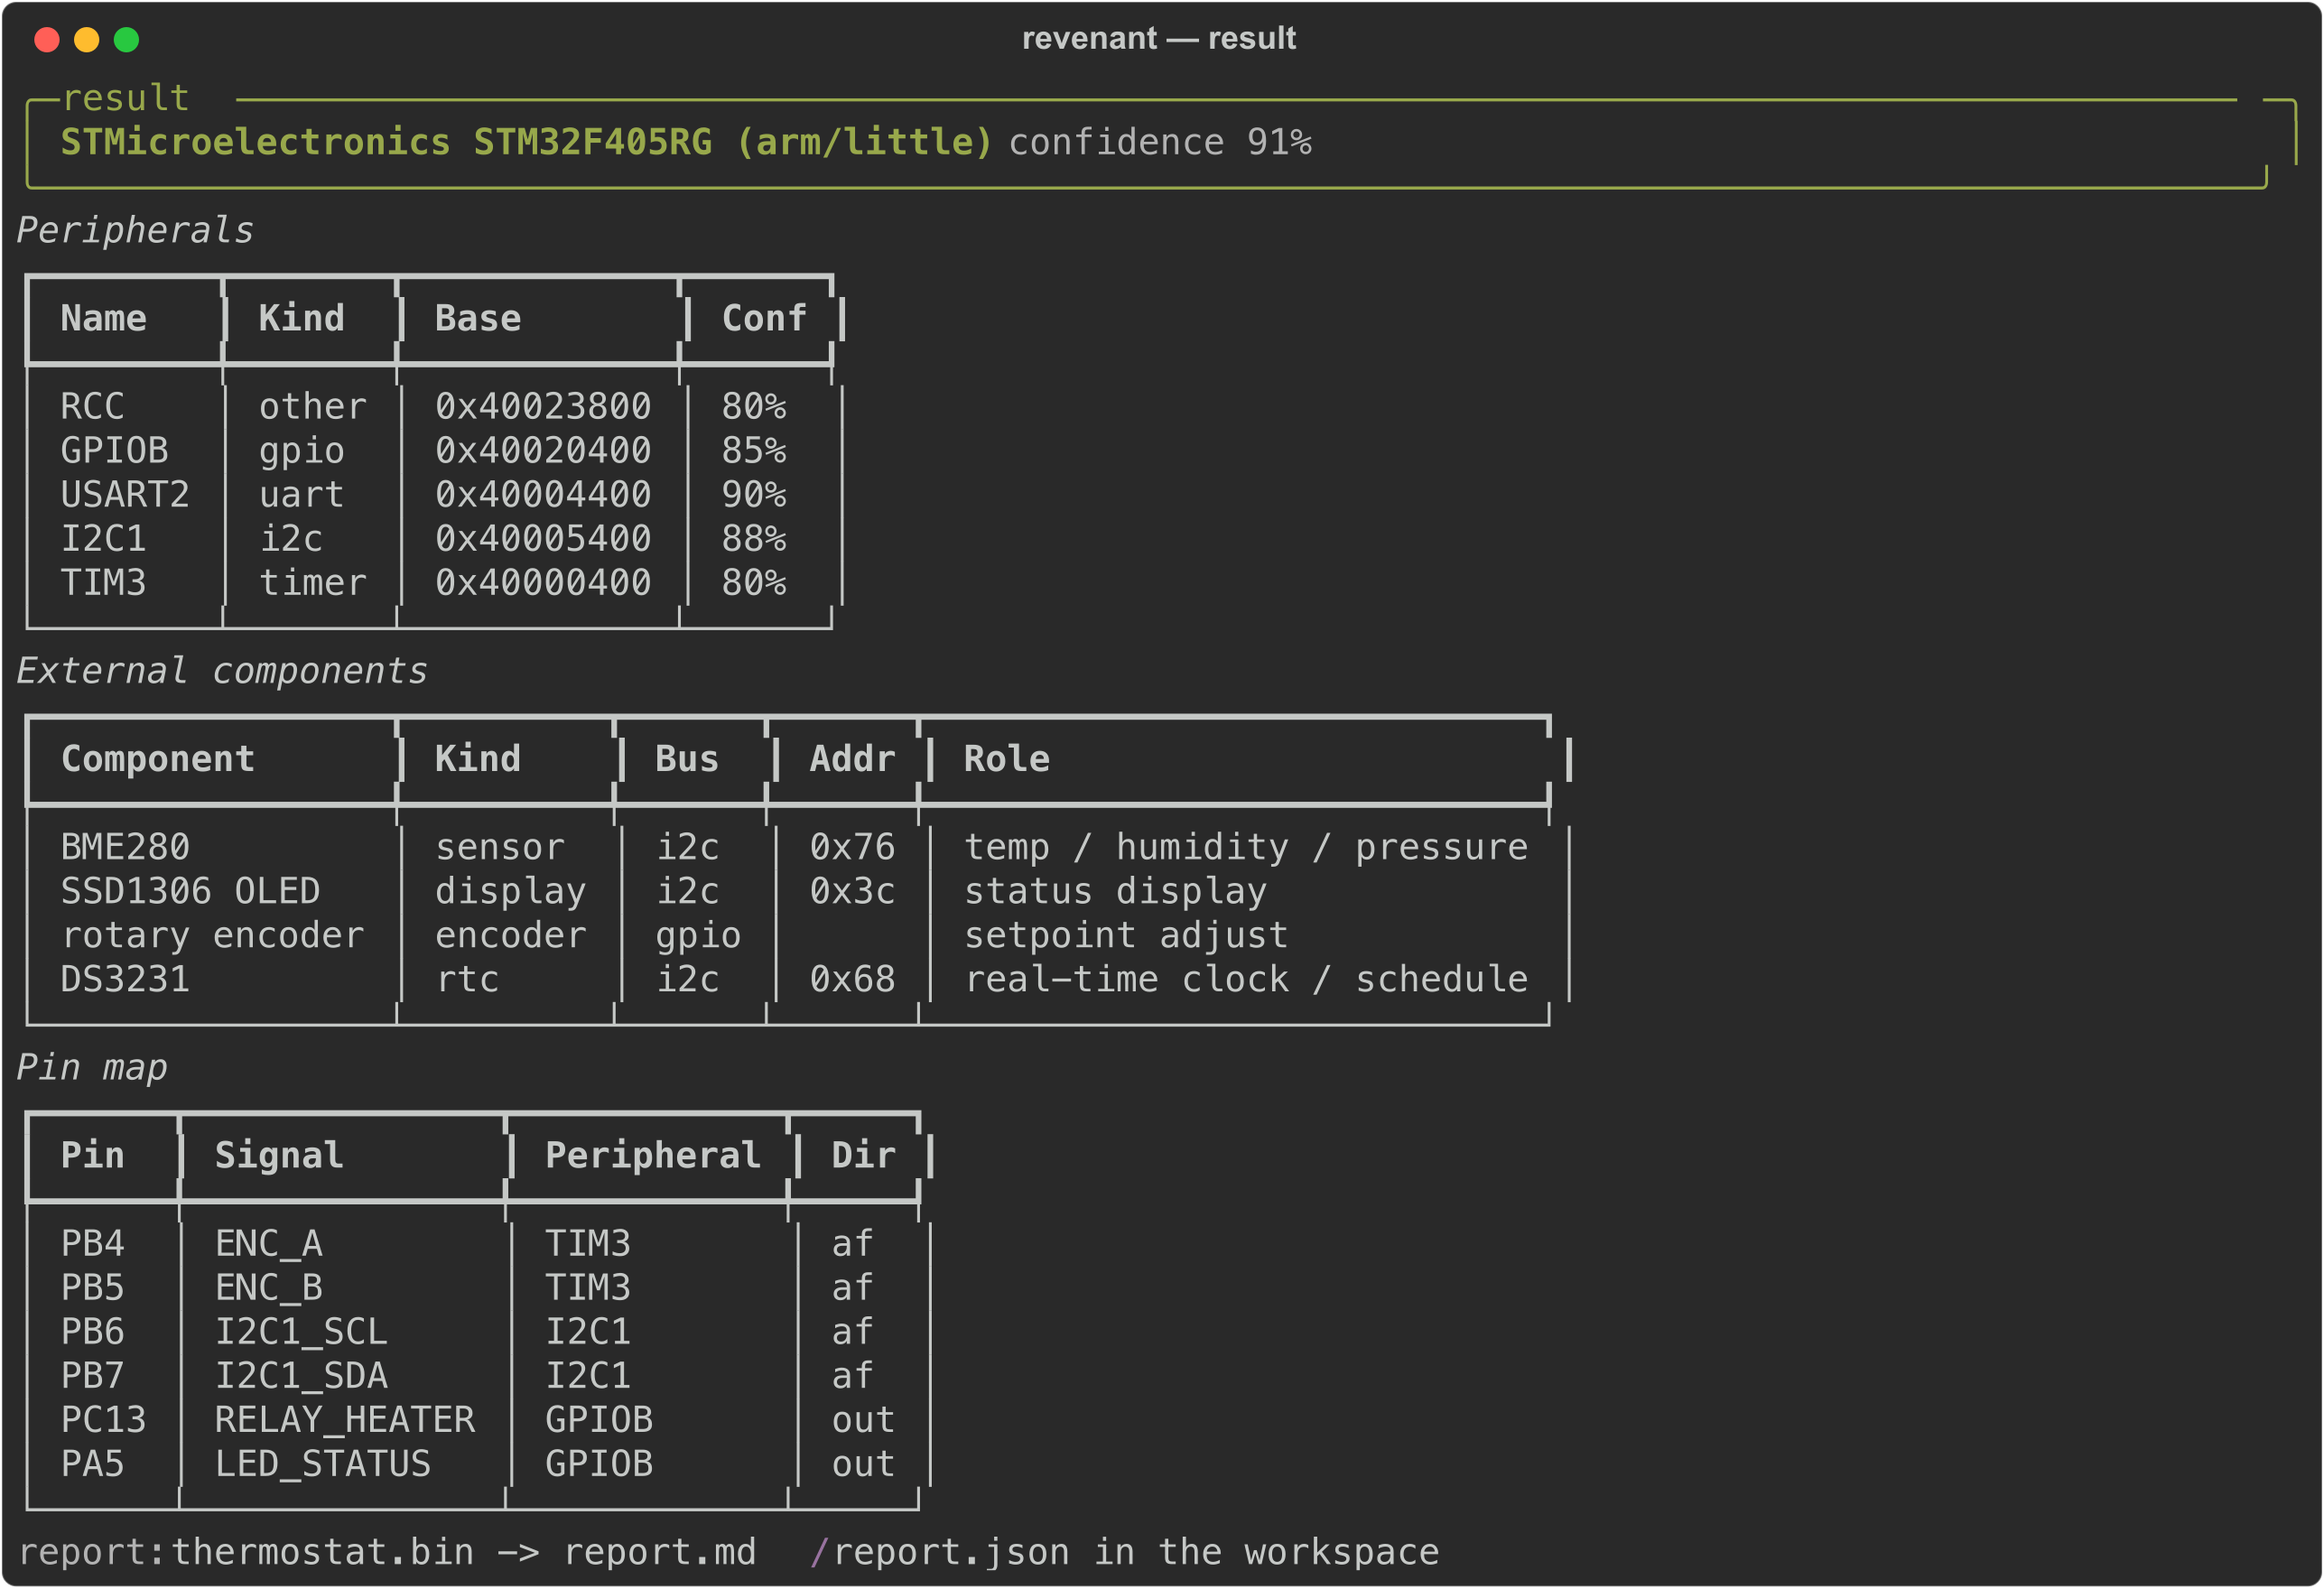Click the "confidence 91%" text
Viewport: 2324px width, 1589px height.
tap(1160, 143)
